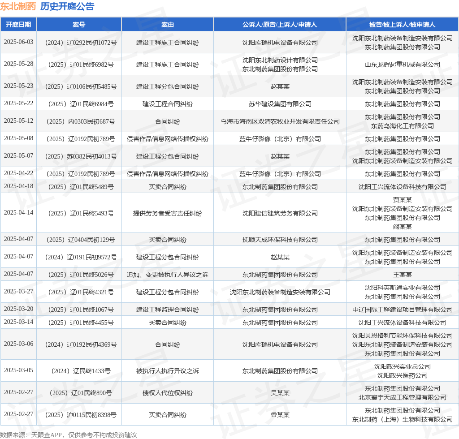
Task: Click date cell 2025-05-23
Action: click(x=18, y=86)
